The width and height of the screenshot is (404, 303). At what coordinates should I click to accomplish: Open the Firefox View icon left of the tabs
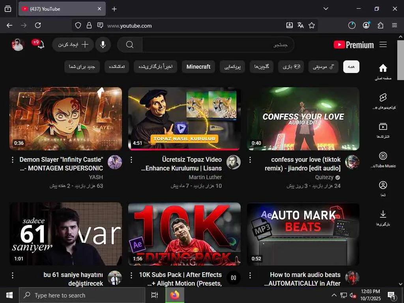(8, 9)
